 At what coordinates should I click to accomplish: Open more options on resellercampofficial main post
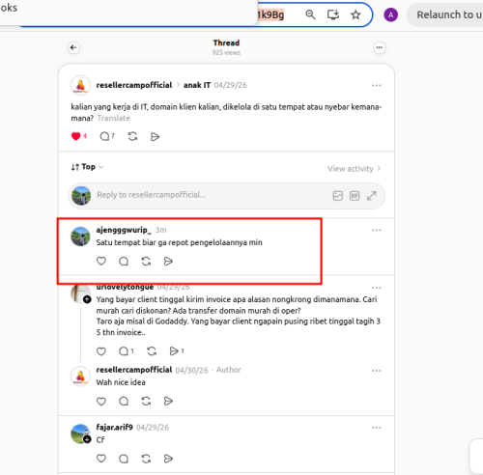[x=376, y=85]
